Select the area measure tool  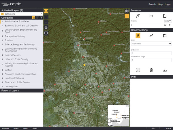[x=165, y=16]
